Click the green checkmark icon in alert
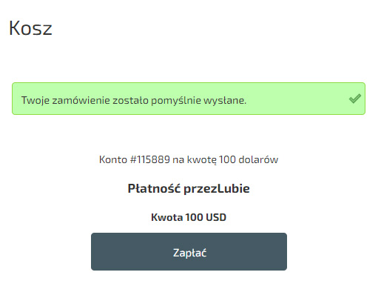The image size is (381, 295). coord(355,99)
